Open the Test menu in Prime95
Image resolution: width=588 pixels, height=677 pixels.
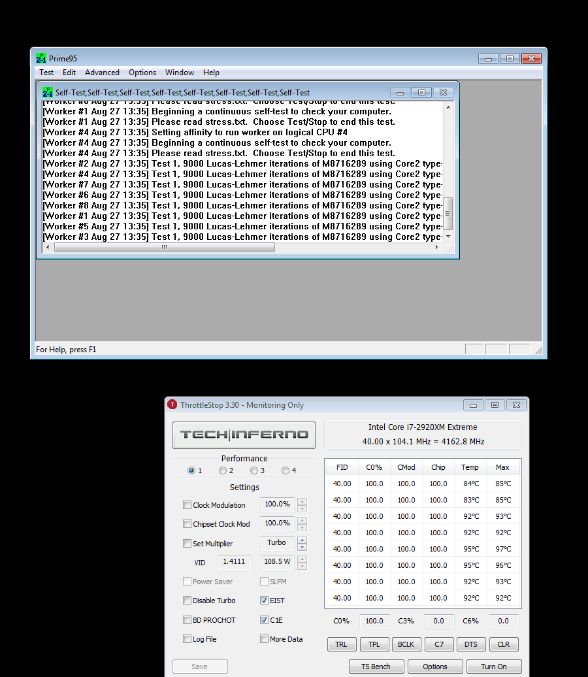46,73
